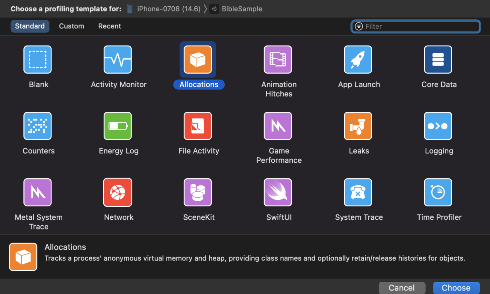Select the SwiftUI template icon
Screen dimensions: 490x294
pos(278,192)
